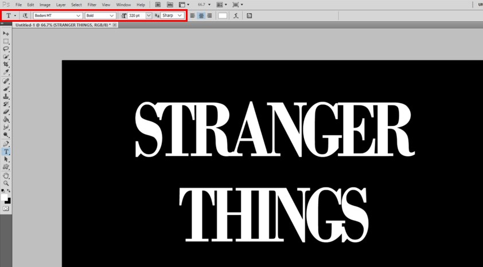Select the Smudge tool

[6, 127]
